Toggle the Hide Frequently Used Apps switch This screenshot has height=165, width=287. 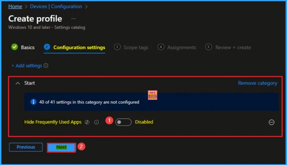pyautogui.click(x=123, y=122)
